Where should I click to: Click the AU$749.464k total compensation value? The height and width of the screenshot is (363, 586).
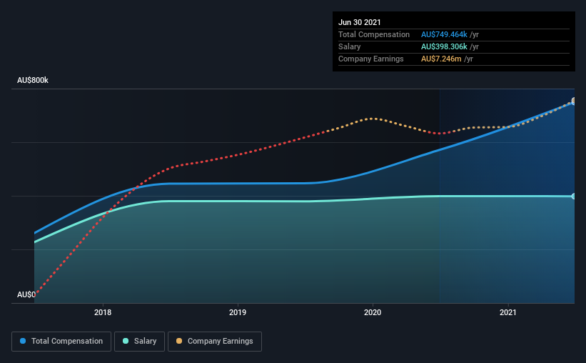pos(444,34)
